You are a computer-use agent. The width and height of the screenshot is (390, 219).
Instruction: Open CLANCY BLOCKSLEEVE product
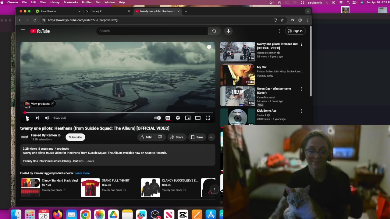pos(170,188)
